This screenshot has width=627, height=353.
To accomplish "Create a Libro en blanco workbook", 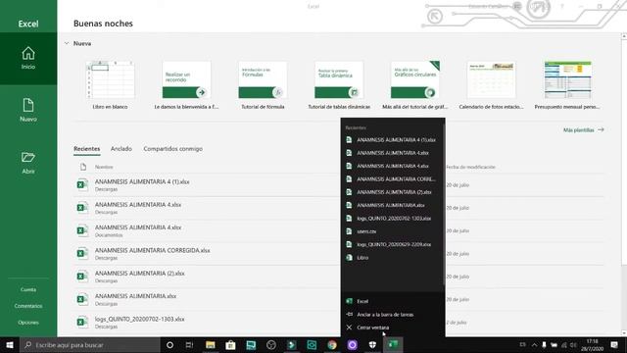I will 110,85.
